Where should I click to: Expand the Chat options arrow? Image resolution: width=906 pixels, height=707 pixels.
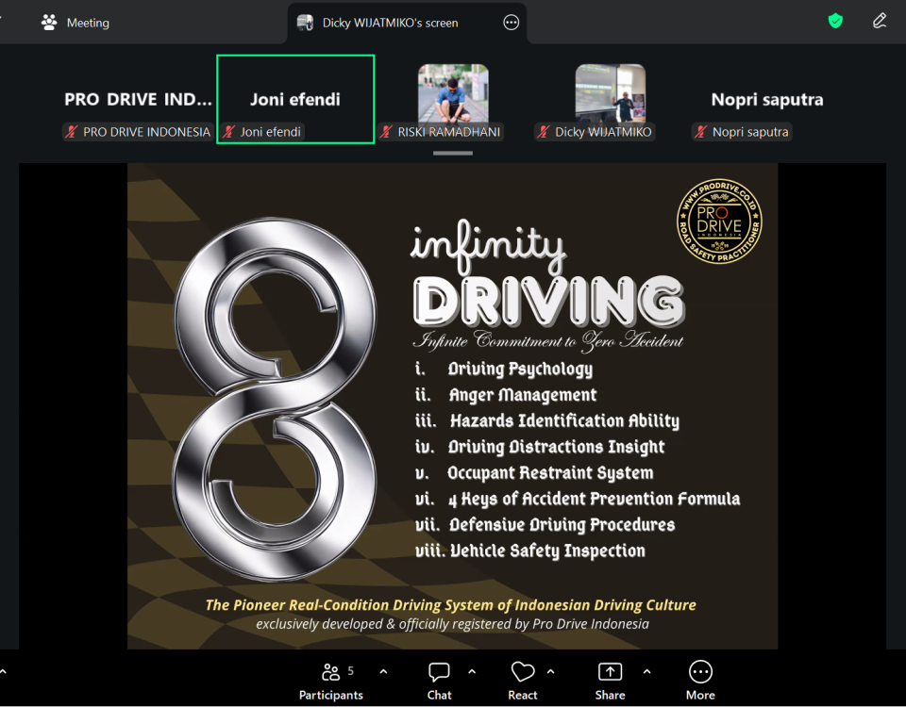pos(472,671)
